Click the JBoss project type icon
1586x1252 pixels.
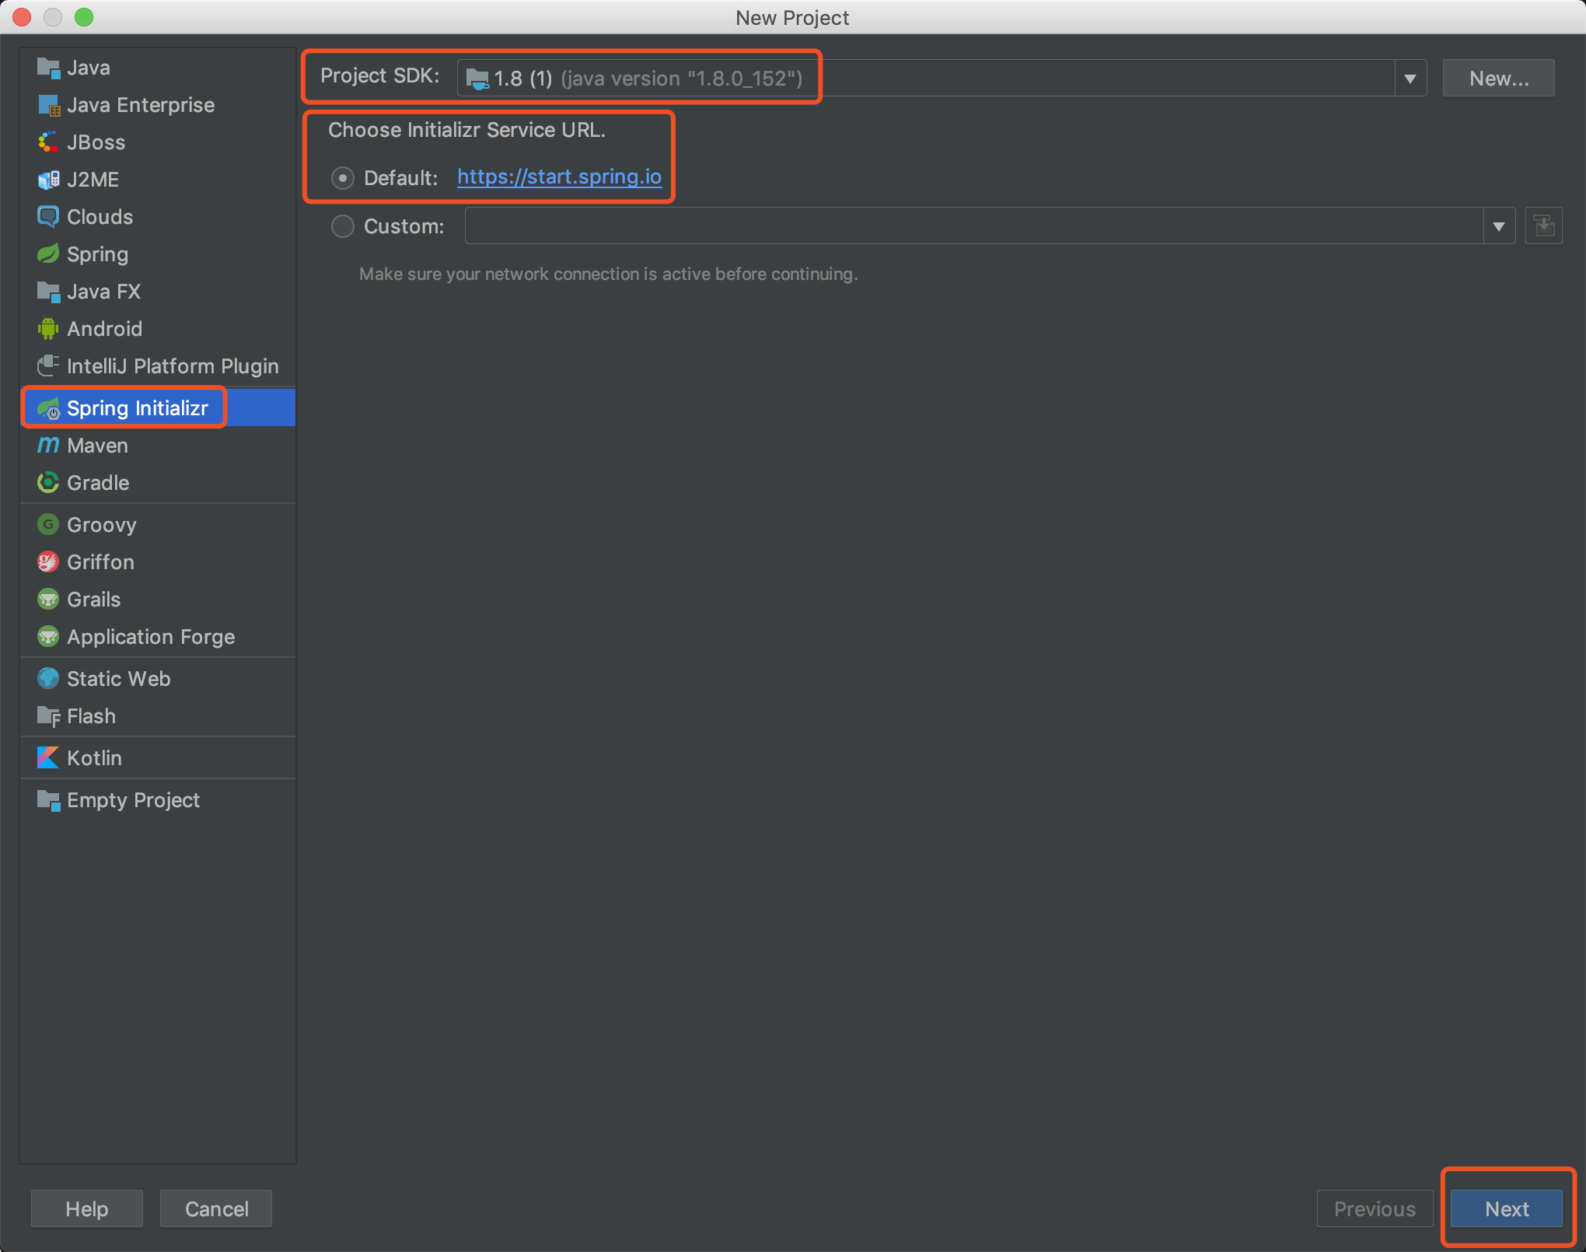tap(48, 142)
